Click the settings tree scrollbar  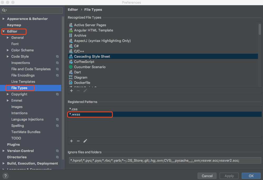point(63,88)
